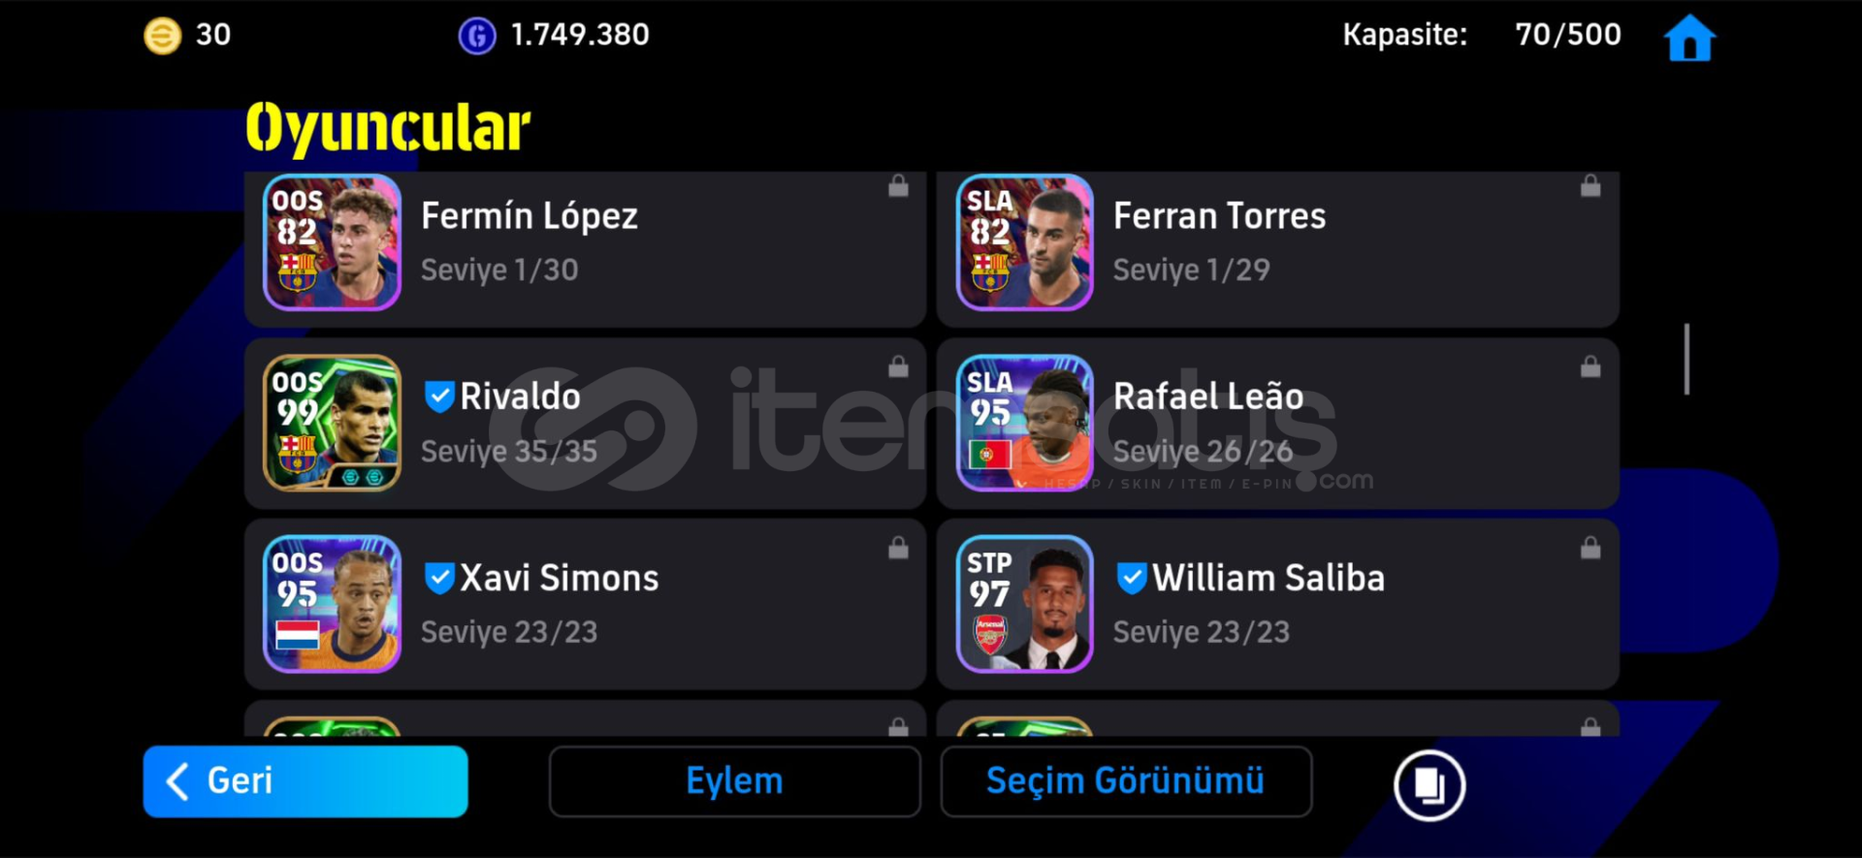Tap the lock icon on Fermín López card
The height and width of the screenshot is (858, 1862).
[x=898, y=186]
